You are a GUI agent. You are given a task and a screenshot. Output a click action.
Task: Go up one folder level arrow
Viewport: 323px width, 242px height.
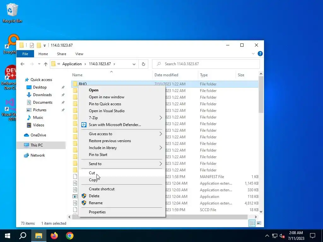pyautogui.click(x=46, y=64)
